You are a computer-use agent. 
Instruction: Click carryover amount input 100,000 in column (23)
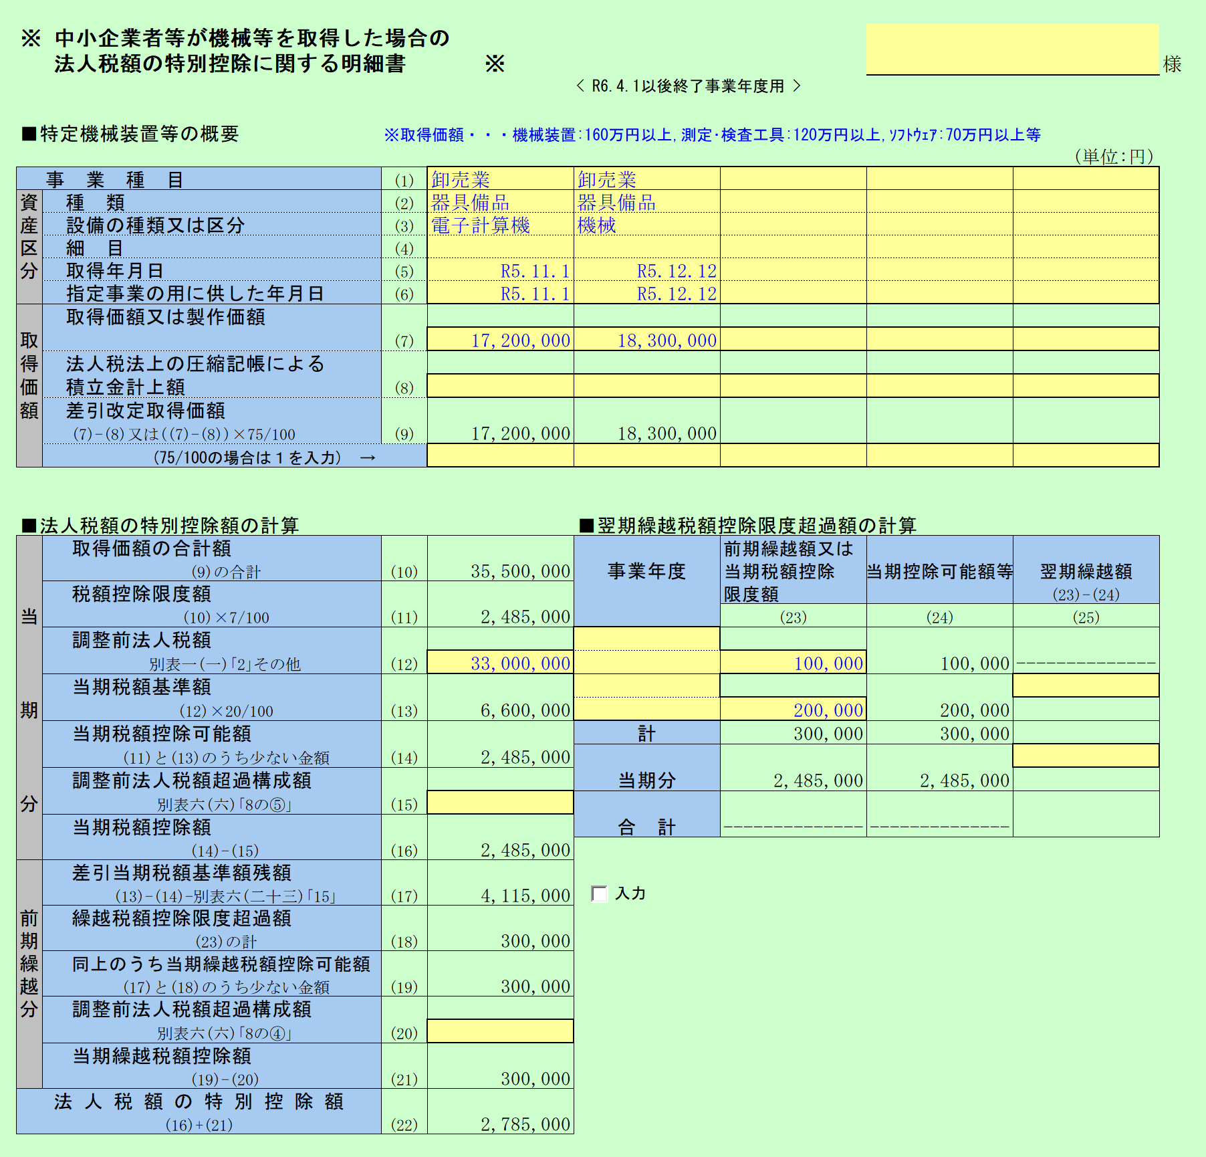tap(793, 662)
